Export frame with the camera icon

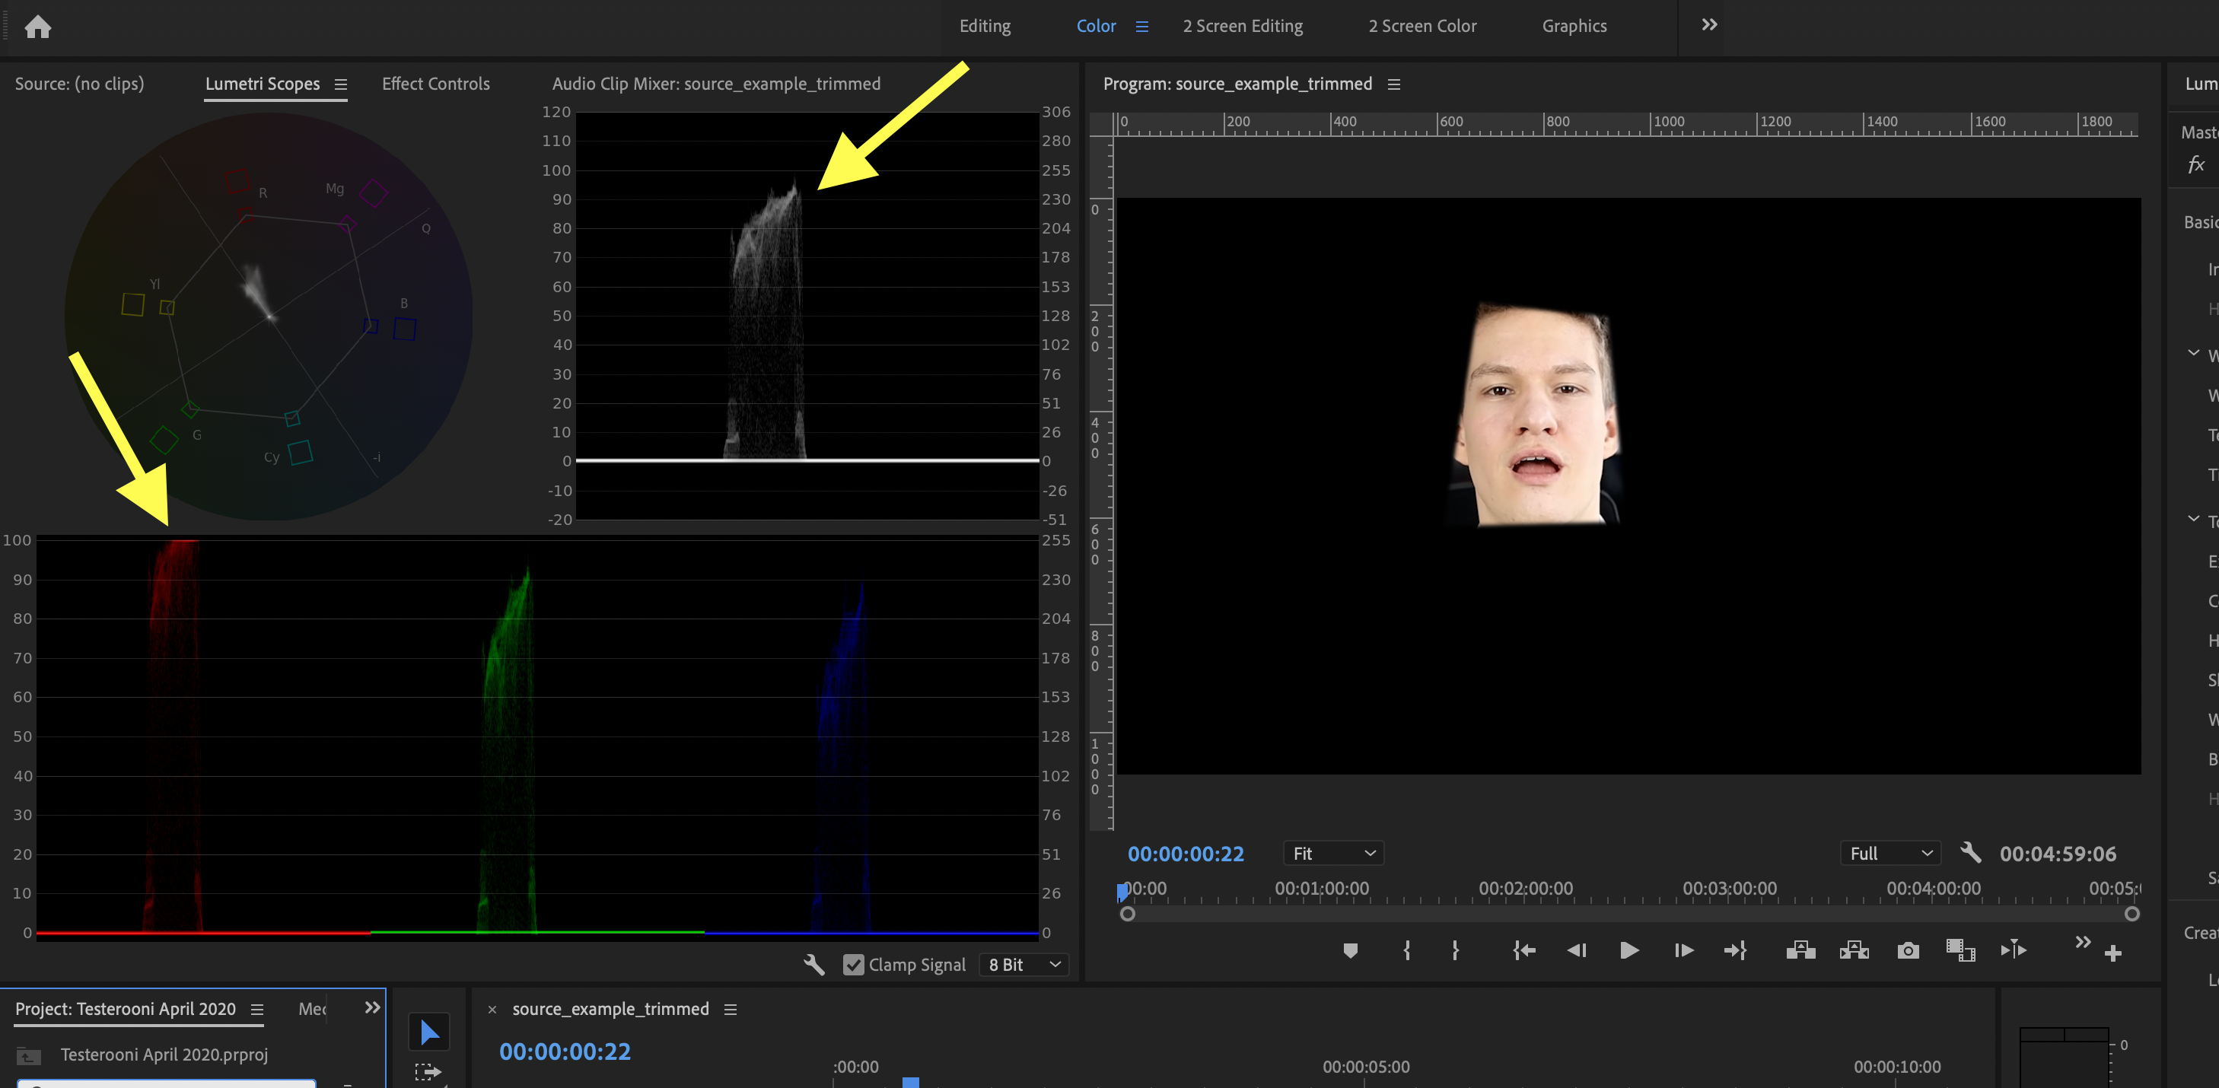coord(1907,950)
